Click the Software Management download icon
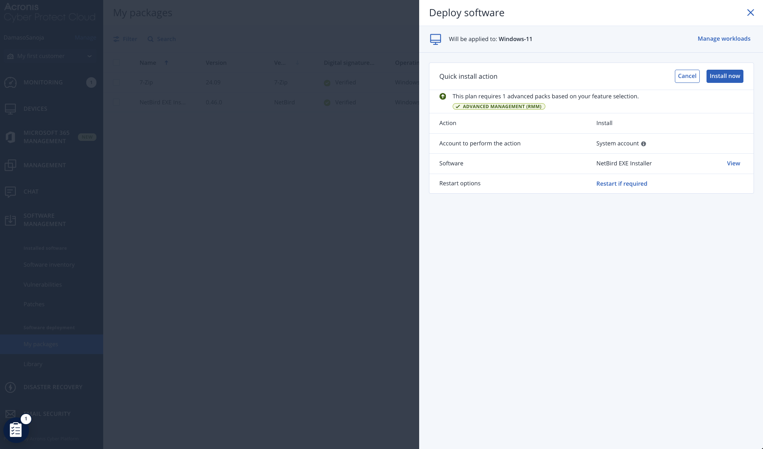763x449 pixels. coord(11,220)
